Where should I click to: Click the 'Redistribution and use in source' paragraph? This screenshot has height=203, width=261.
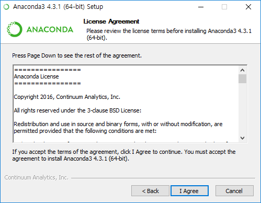[x=118, y=128]
